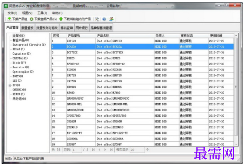Image resolution: width=243 pixels, height=167 pixels.
Task: Go to the last page
Action: click(111, 150)
